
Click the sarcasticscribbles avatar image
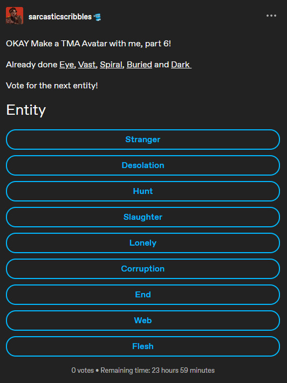[15, 16]
